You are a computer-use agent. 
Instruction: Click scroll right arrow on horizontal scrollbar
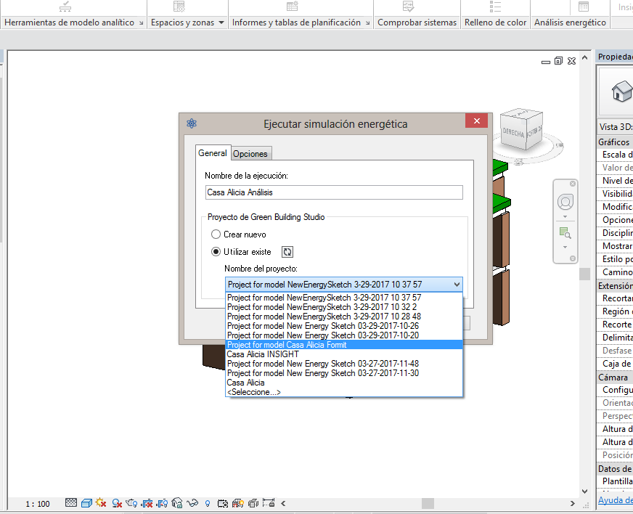click(572, 504)
